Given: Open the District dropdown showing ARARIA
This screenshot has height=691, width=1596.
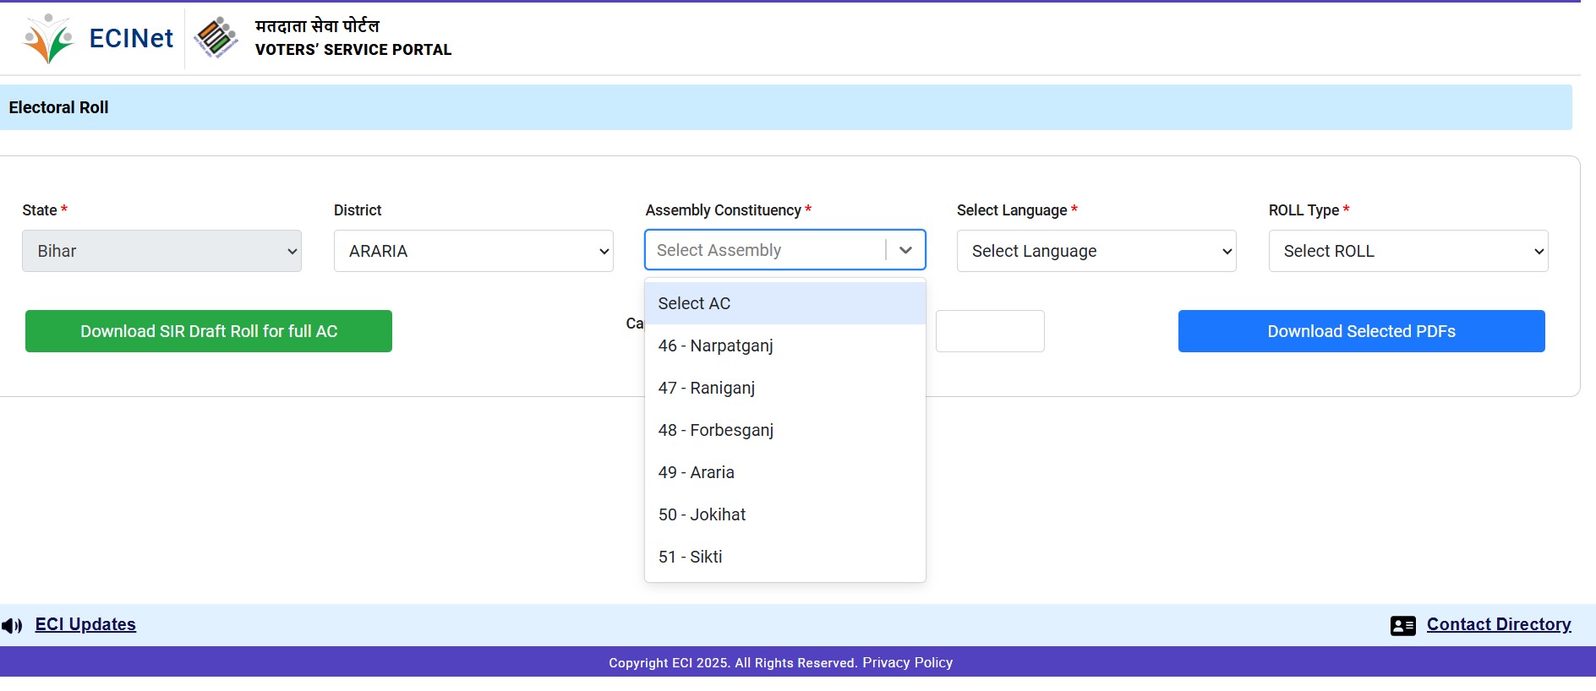Looking at the screenshot, I should (x=473, y=251).
